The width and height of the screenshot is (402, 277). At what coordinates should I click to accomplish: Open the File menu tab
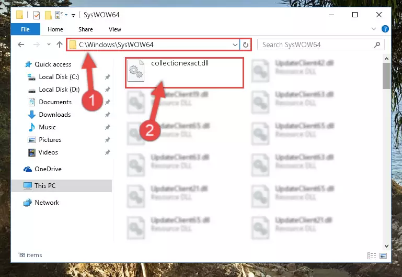26,29
